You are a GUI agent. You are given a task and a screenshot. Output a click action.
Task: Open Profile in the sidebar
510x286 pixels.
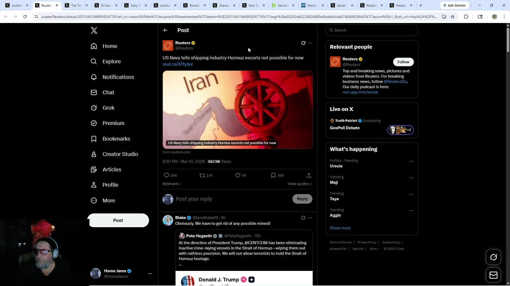click(x=104, y=185)
